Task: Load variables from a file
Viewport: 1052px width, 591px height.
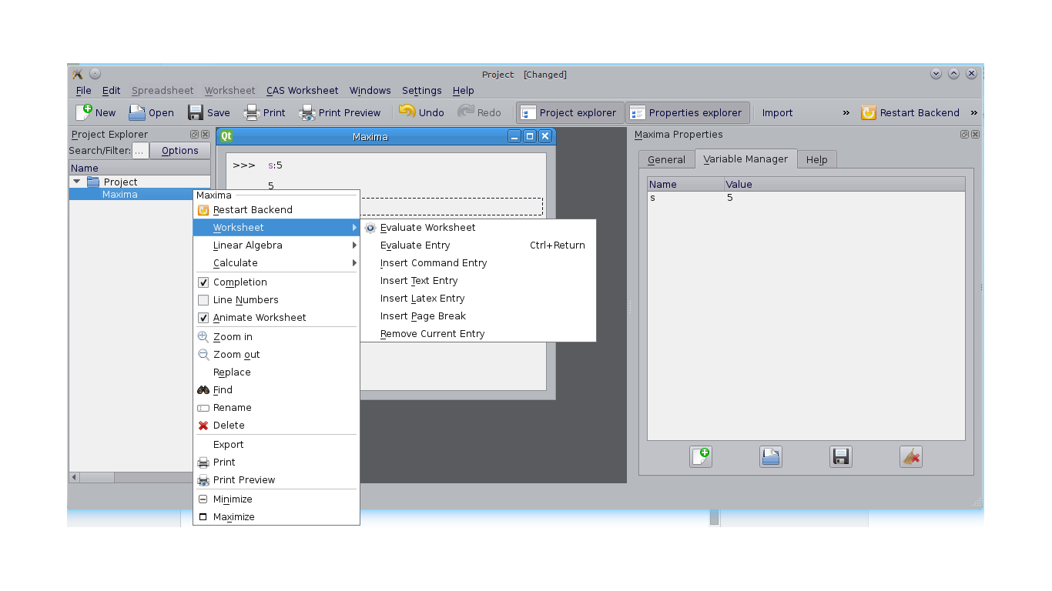Action: (770, 456)
